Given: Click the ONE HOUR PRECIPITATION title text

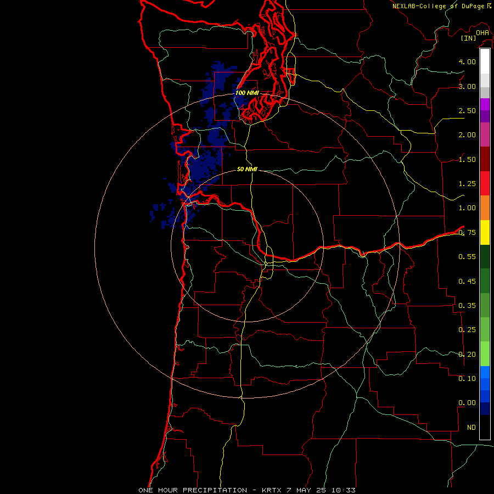Looking at the screenshot, I should [193, 490].
